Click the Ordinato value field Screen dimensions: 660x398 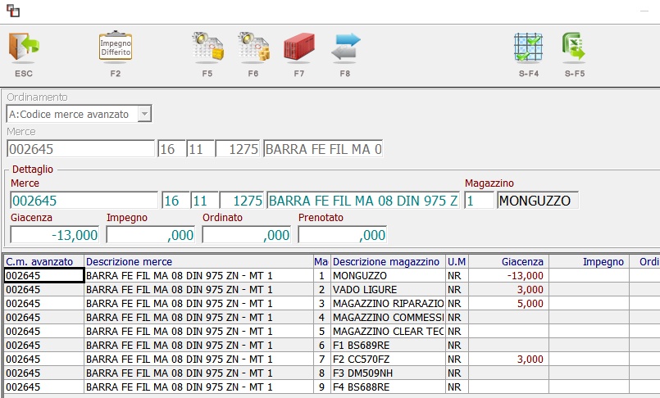[246, 235]
